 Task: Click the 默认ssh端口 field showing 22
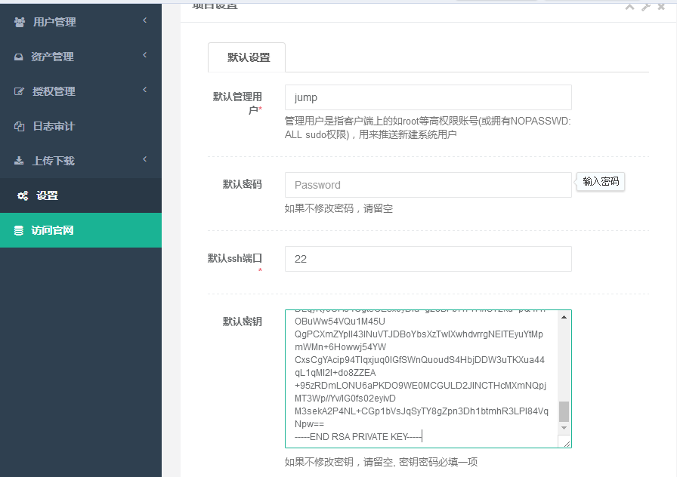(428, 259)
